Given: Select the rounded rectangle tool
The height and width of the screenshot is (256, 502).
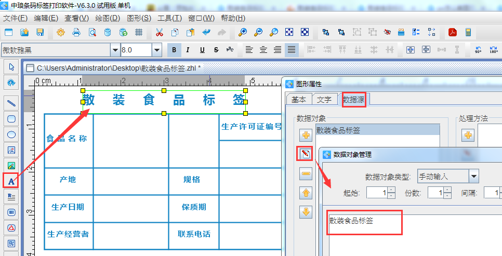Looking at the screenshot, I should pos(11,119).
